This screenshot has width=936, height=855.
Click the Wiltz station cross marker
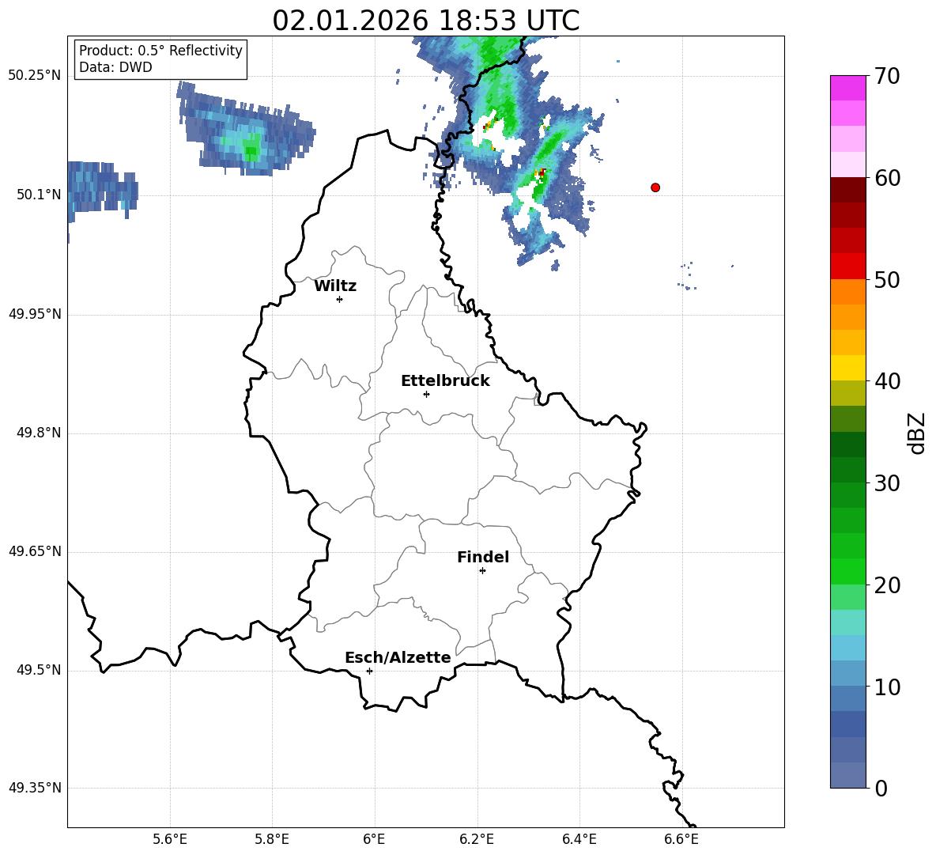(x=340, y=300)
